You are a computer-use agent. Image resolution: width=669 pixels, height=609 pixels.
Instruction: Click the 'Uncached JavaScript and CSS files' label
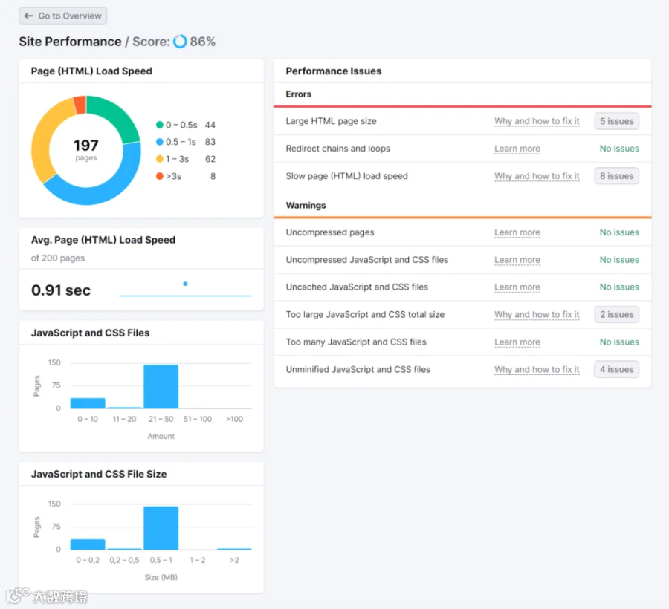(357, 287)
